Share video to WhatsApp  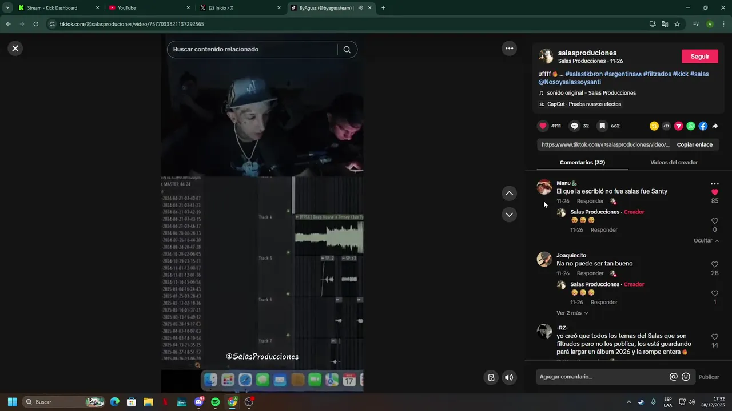coord(691,126)
